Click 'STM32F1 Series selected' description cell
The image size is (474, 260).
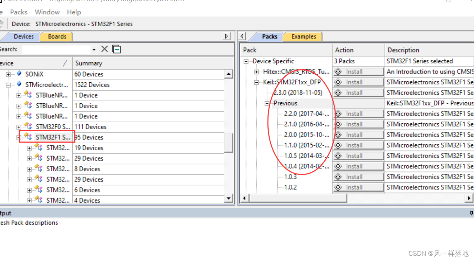click(x=420, y=61)
